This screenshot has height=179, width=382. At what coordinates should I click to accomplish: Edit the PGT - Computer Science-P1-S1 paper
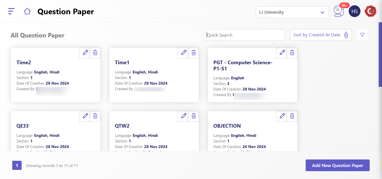pos(282,52)
